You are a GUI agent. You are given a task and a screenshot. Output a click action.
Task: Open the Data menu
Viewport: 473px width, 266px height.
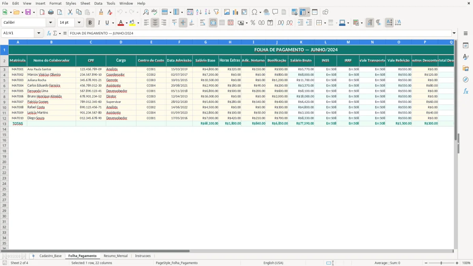click(98, 3)
